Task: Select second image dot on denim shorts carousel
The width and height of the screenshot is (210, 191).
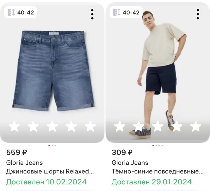Action: (x=52, y=146)
